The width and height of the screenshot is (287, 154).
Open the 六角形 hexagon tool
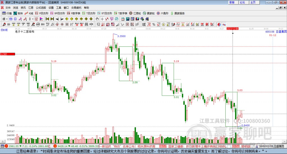(x=163, y=13)
